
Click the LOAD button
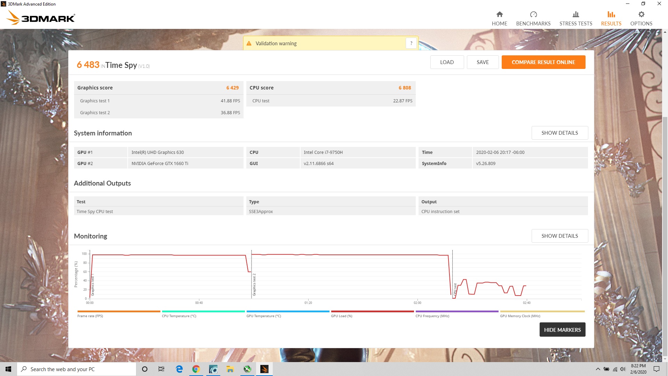click(x=447, y=62)
